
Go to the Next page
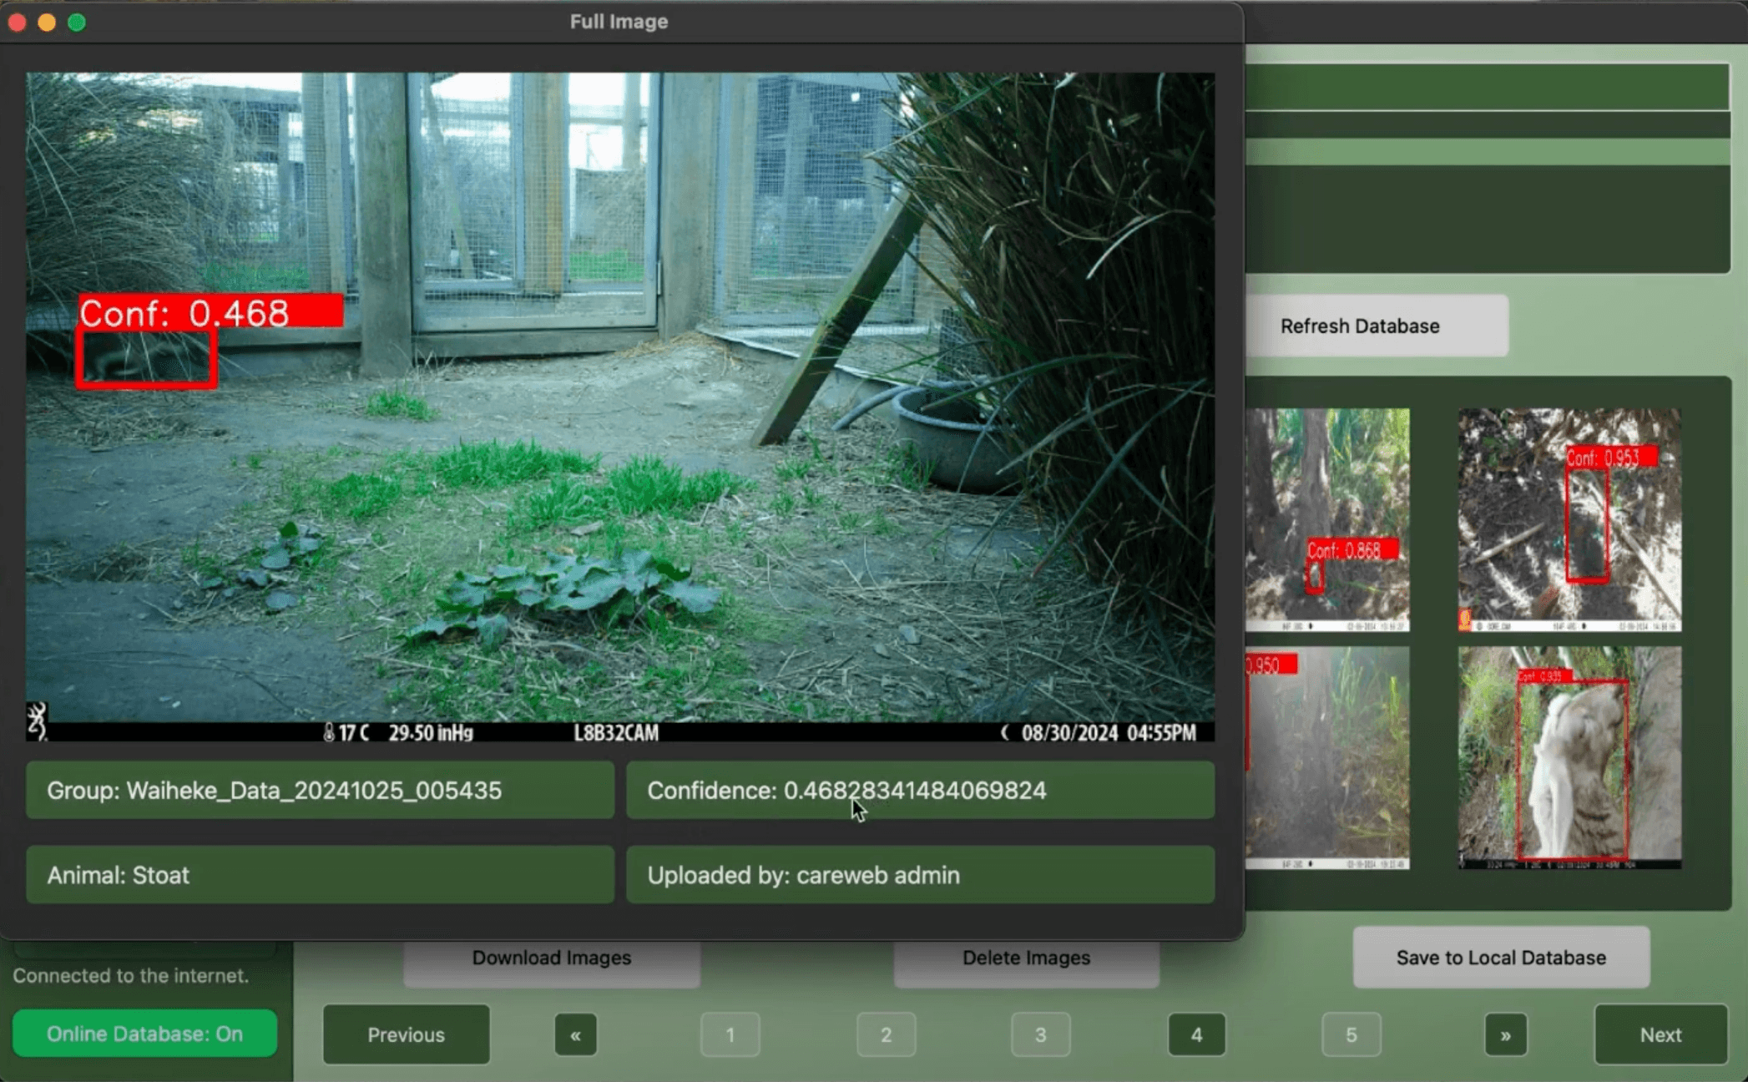pos(1660,1034)
